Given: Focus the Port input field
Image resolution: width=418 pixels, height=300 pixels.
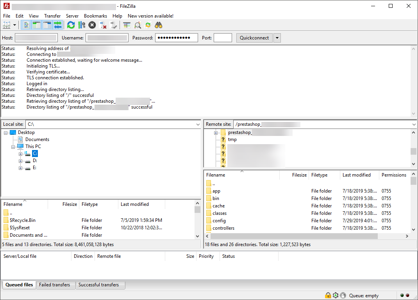Looking at the screenshot, I should pyautogui.click(x=223, y=38).
